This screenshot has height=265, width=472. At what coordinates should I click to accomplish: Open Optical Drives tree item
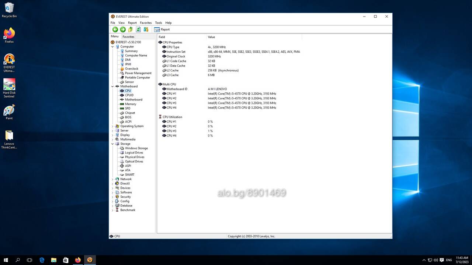134,162
